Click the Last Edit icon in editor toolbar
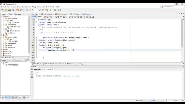 45,17
